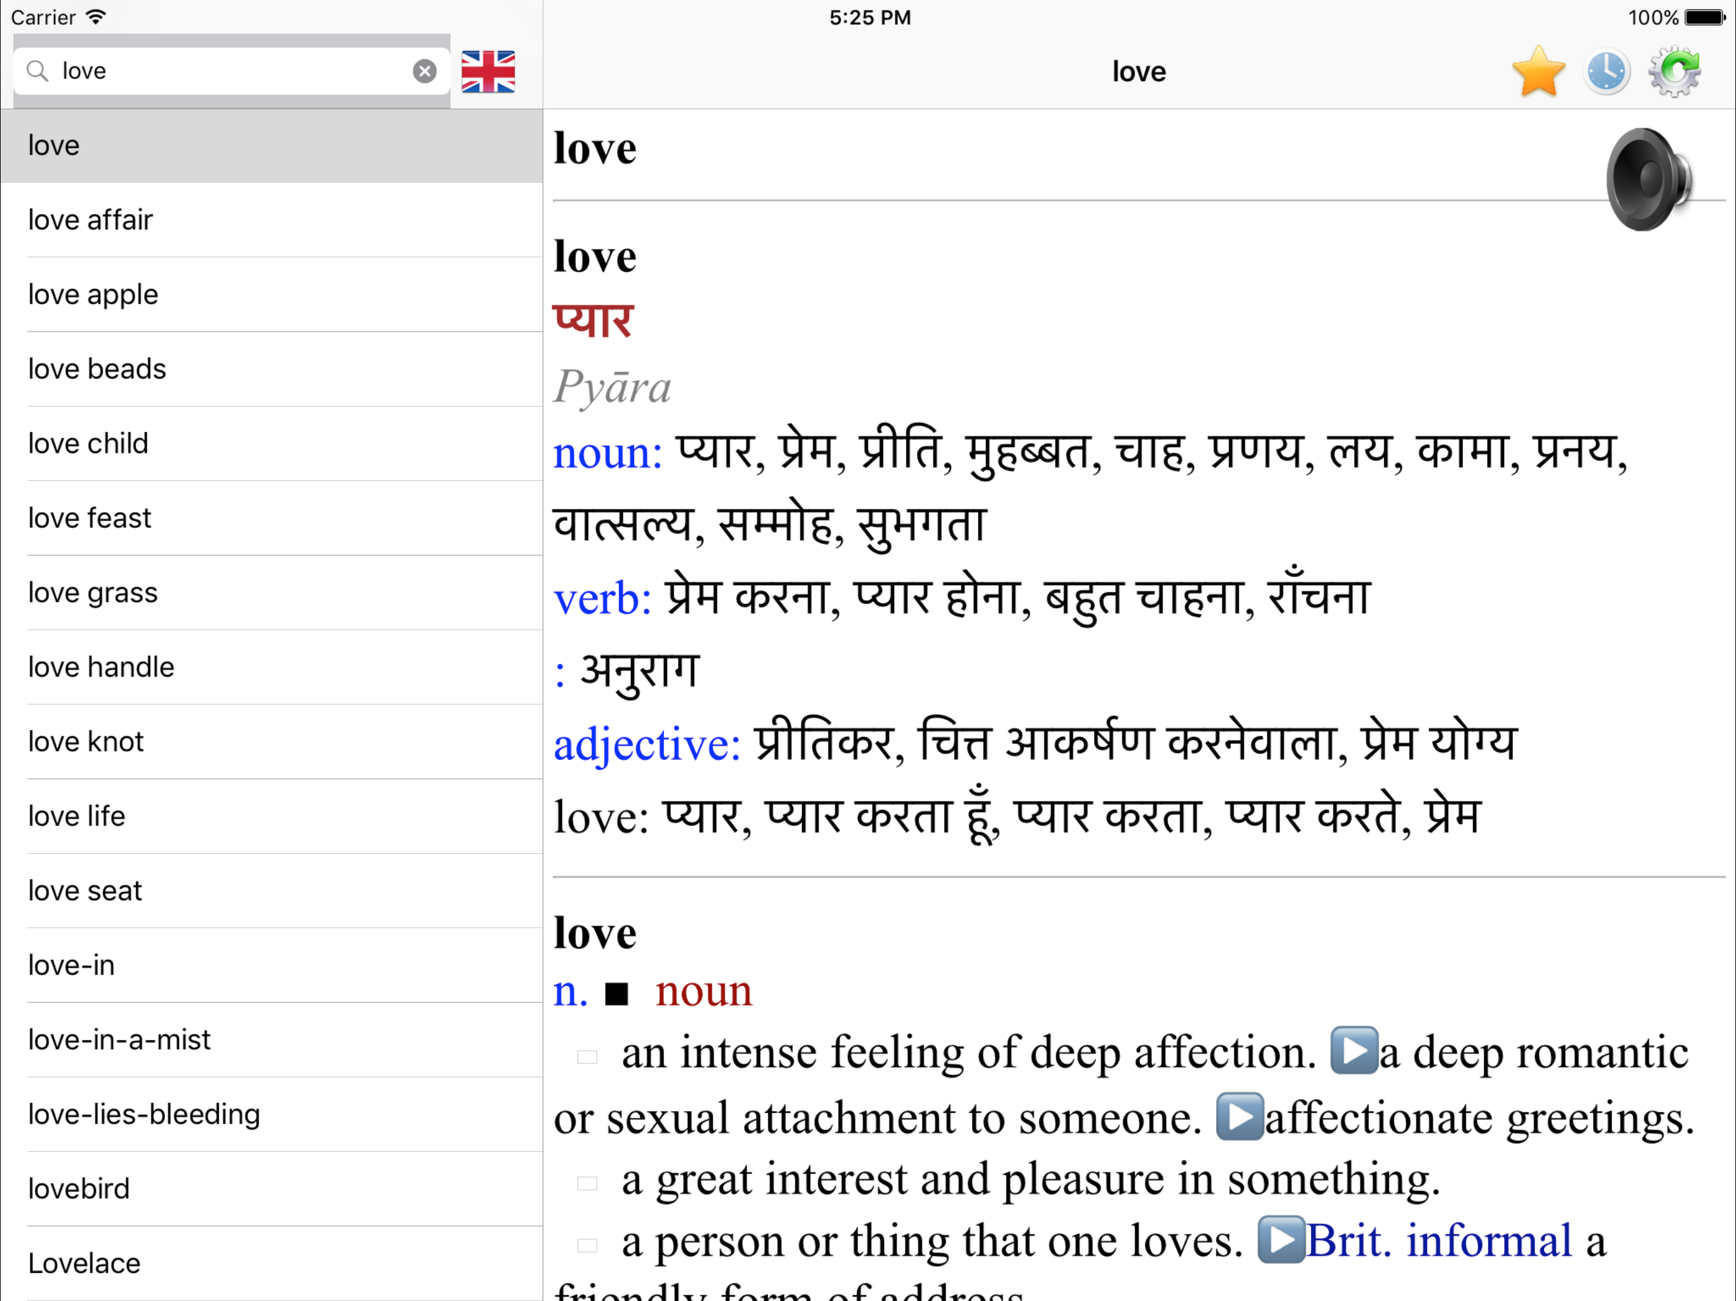
Task: Open the 'love apple' entry
Action: [271, 295]
